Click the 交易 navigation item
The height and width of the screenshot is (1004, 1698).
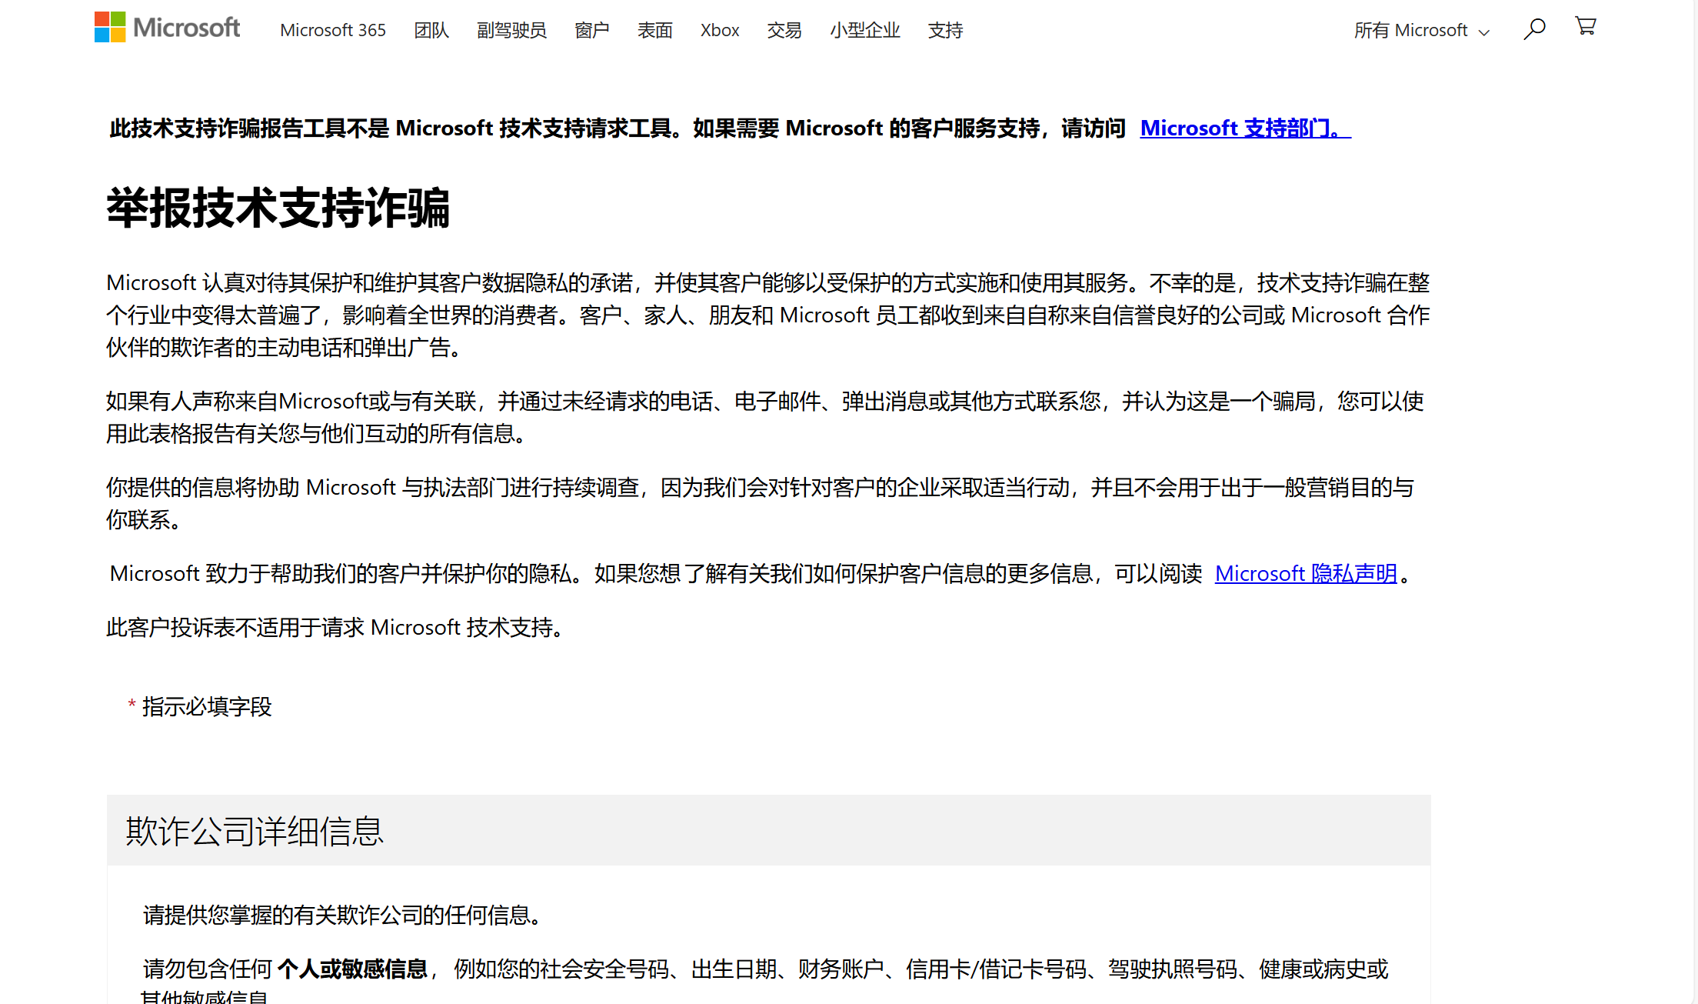[x=784, y=31]
